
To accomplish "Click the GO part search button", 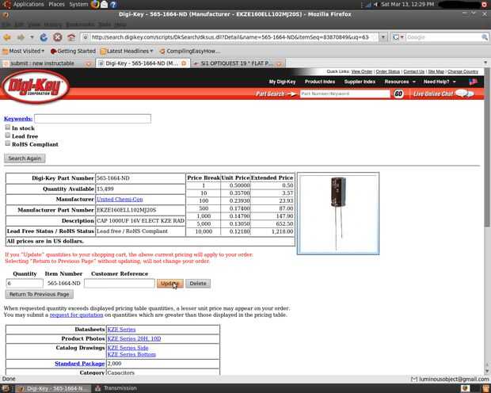I will tap(398, 93).
